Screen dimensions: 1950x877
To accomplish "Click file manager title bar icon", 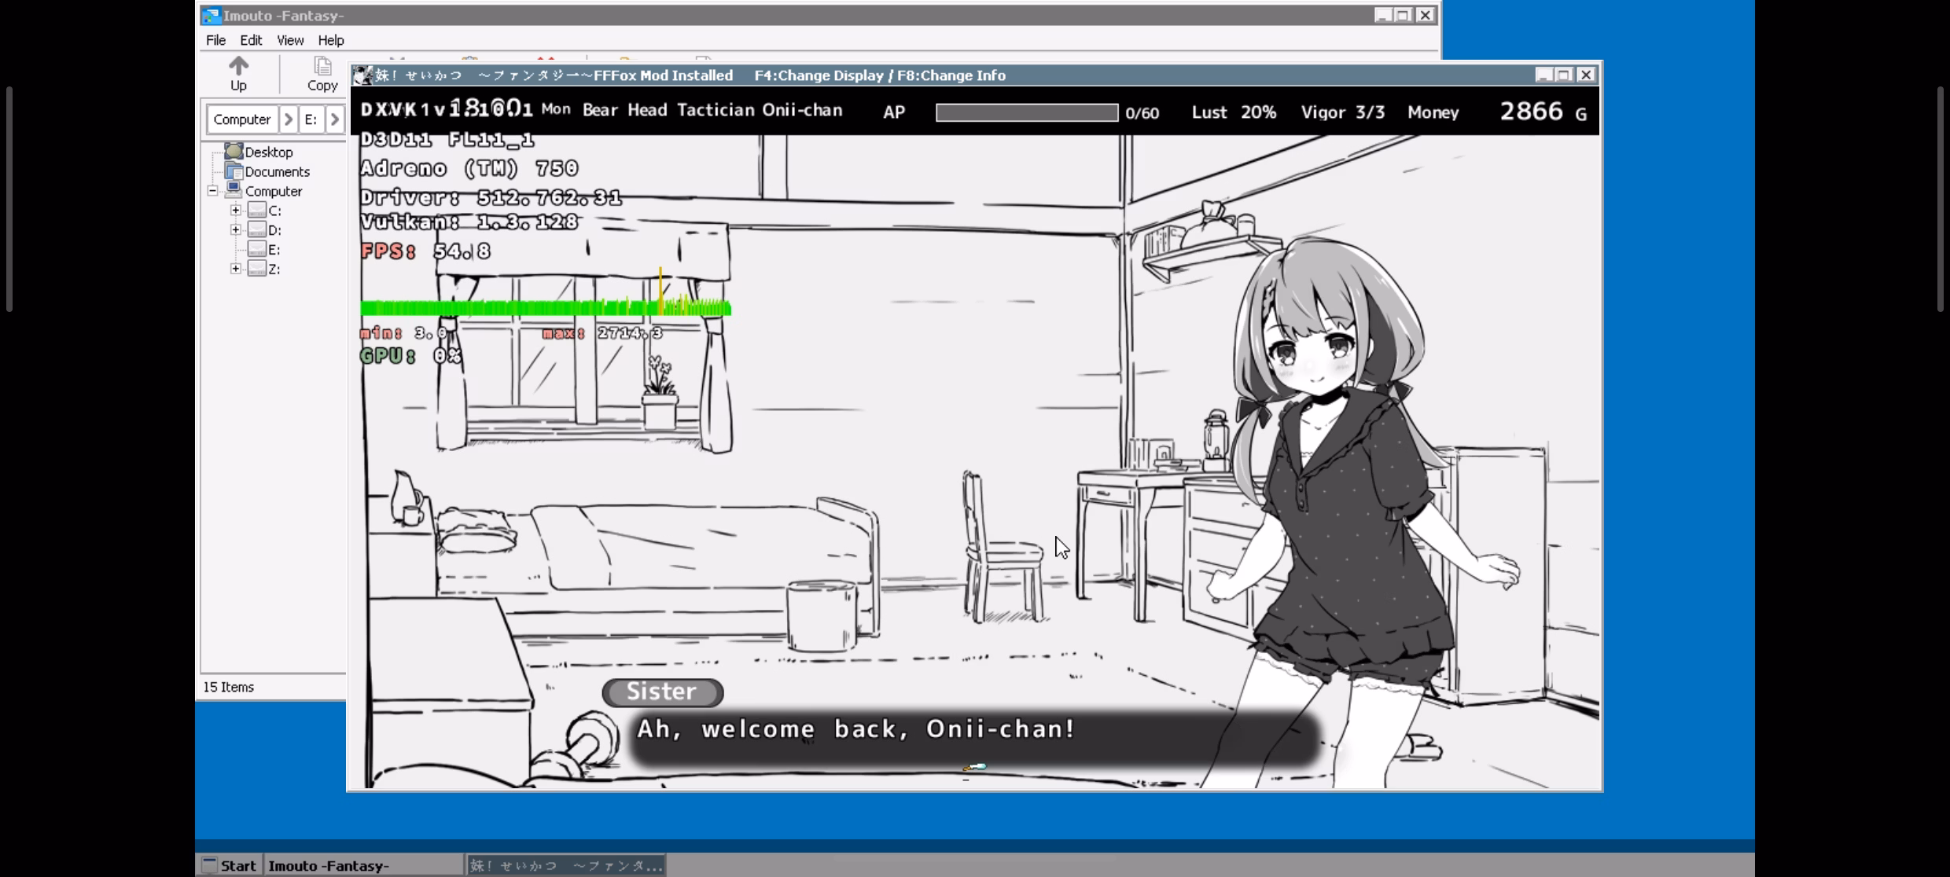I will coord(211,16).
